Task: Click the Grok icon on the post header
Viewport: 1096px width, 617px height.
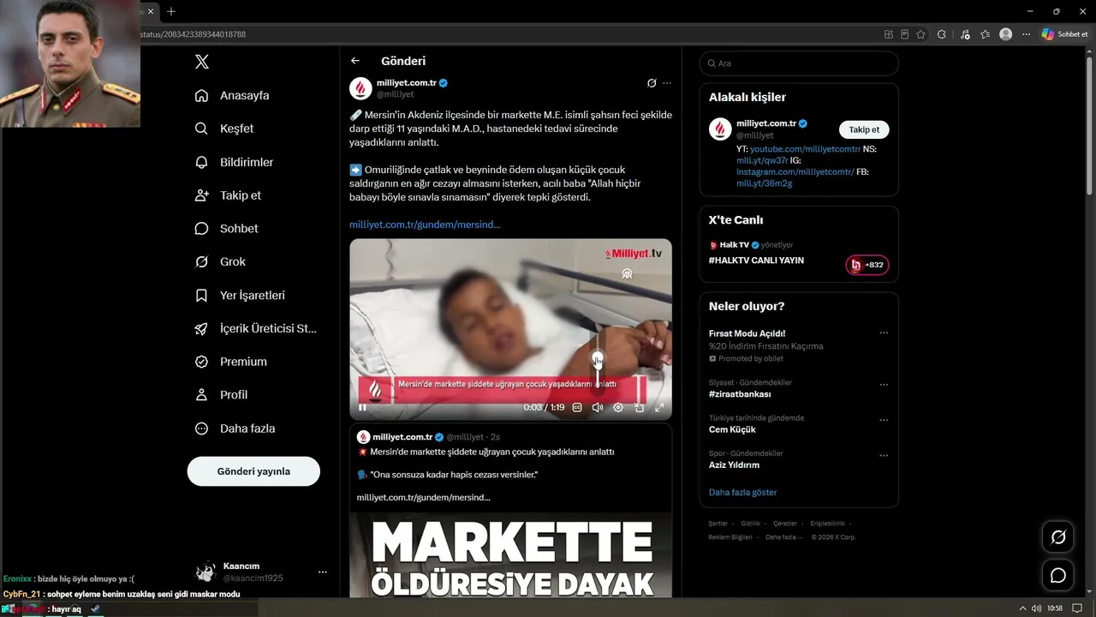Action: [x=652, y=83]
